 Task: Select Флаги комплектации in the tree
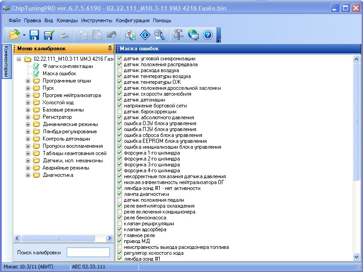68,66
